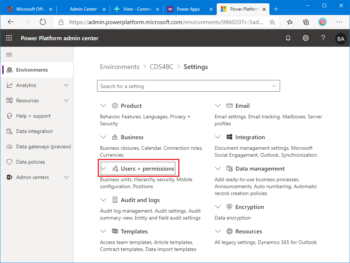Refresh the browser page
This screenshot has height=263, width=350.
coord(42,22)
